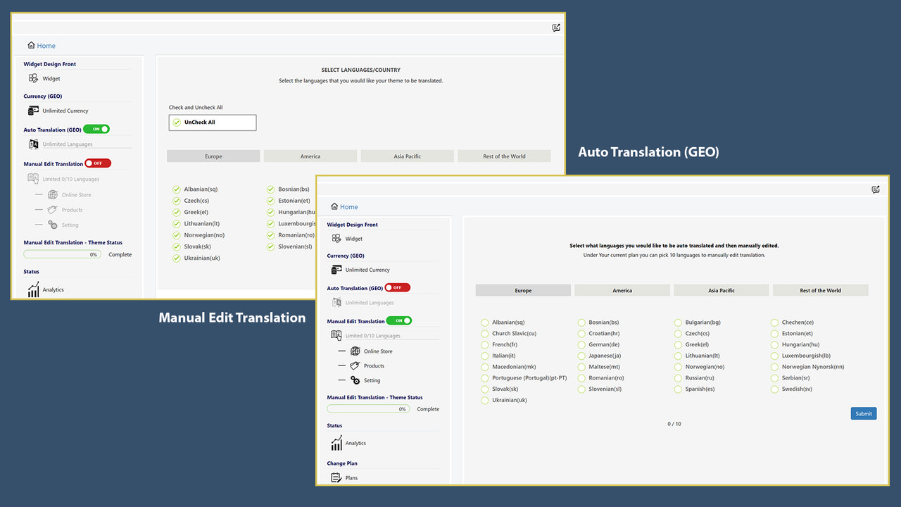Click the UnCheck All checkbox

tap(175, 122)
